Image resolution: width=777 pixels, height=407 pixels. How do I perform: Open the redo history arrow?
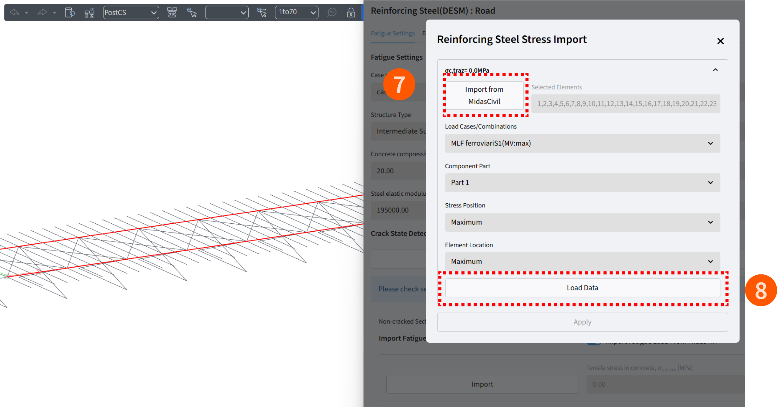[55, 13]
